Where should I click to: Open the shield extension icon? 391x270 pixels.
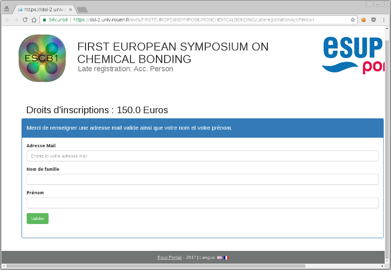pos(374,20)
